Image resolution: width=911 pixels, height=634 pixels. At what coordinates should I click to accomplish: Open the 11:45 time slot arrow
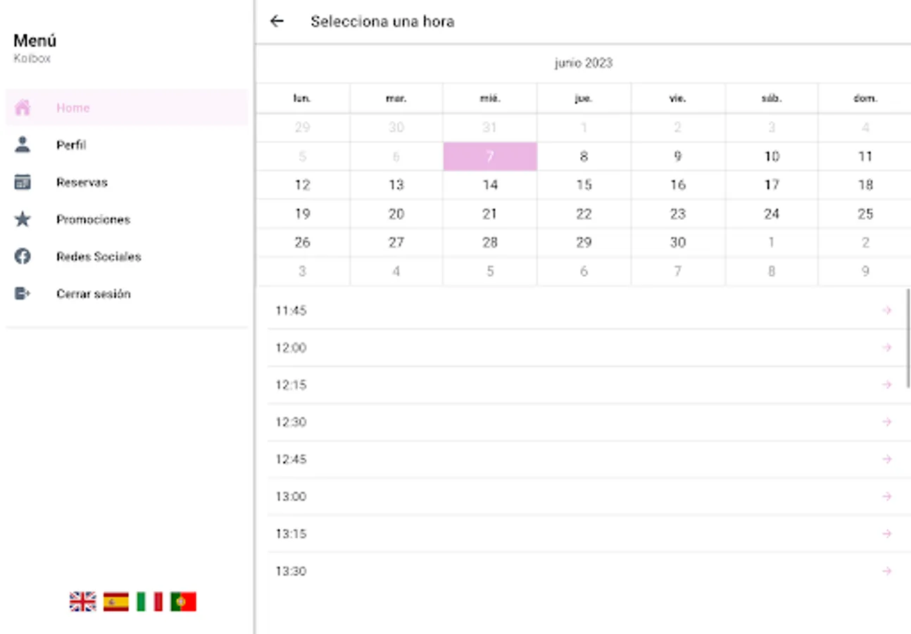point(886,311)
